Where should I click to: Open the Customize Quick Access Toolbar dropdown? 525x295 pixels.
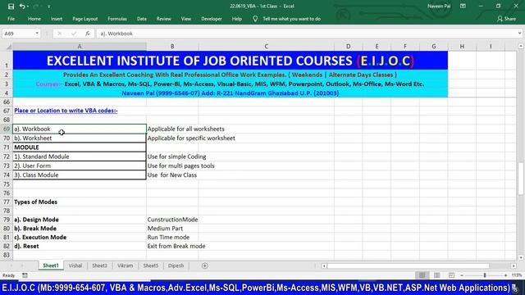(x=49, y=7)
